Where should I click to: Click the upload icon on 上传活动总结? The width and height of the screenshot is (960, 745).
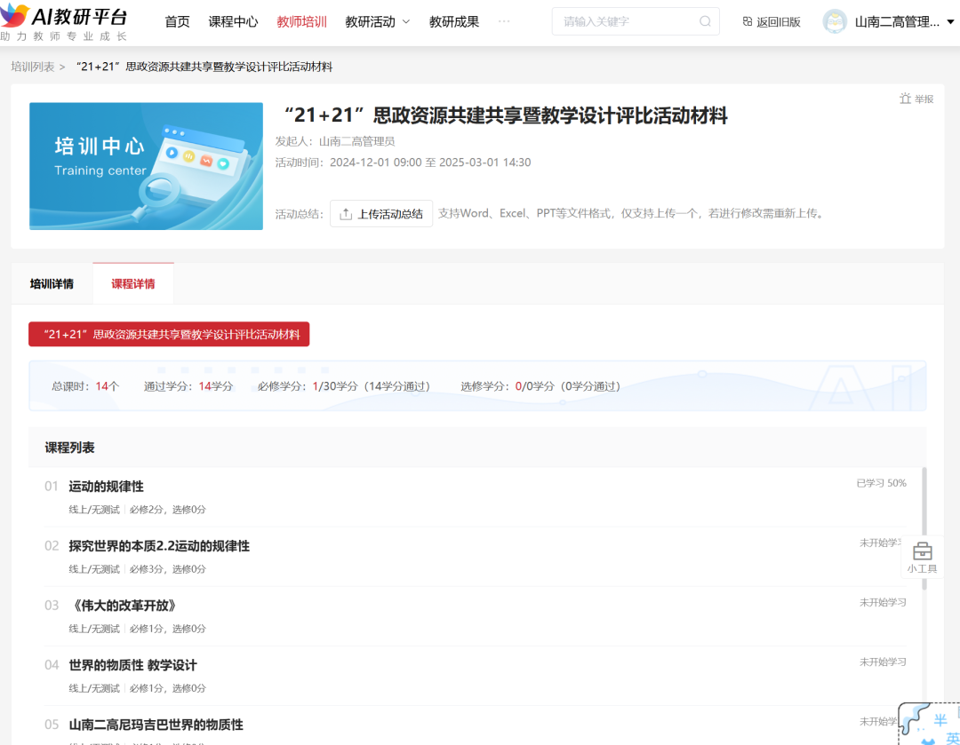tap(346, 213)
